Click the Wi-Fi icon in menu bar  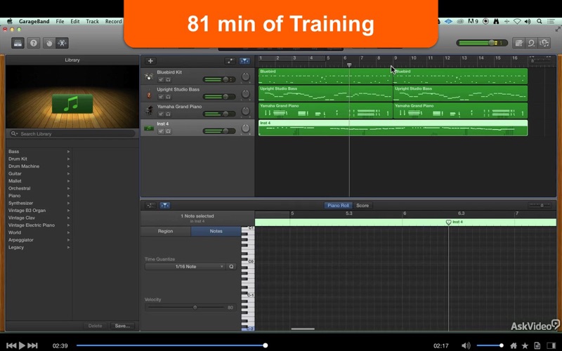[517, 22]
